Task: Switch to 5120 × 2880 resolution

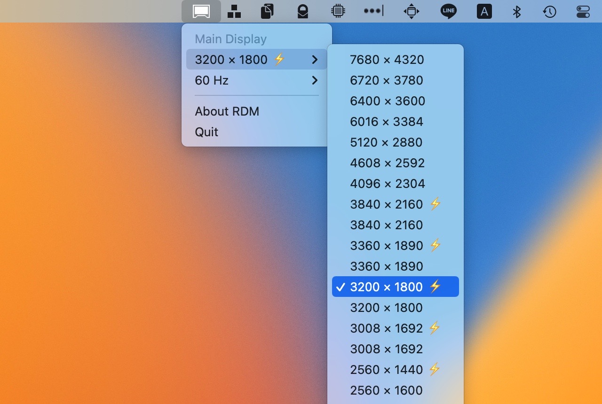Action: [396, 142]
